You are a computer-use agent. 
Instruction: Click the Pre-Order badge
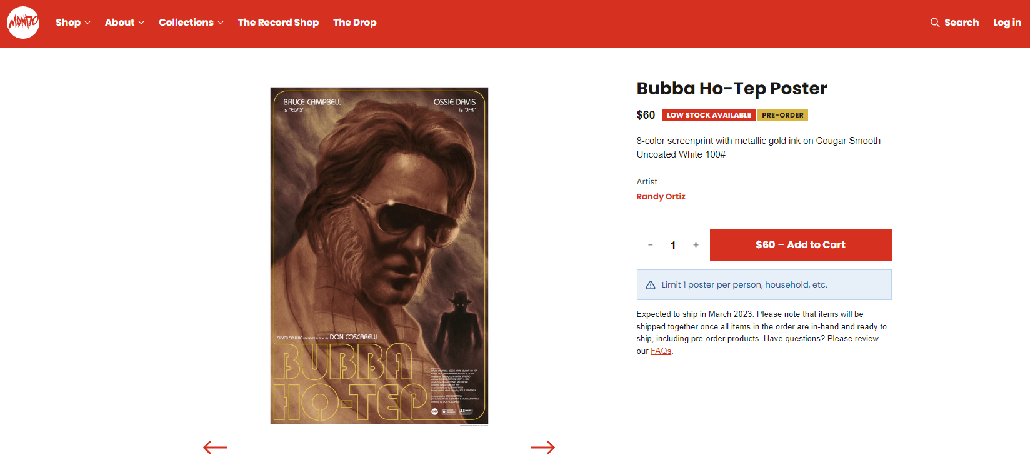tap(782, 115)
